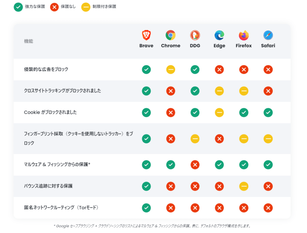Click the Safari compass logo
Screen dimensions: 307x233
pos(268,35)
